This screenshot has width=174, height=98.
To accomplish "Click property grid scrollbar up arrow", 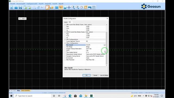I will tap(107, 25).
